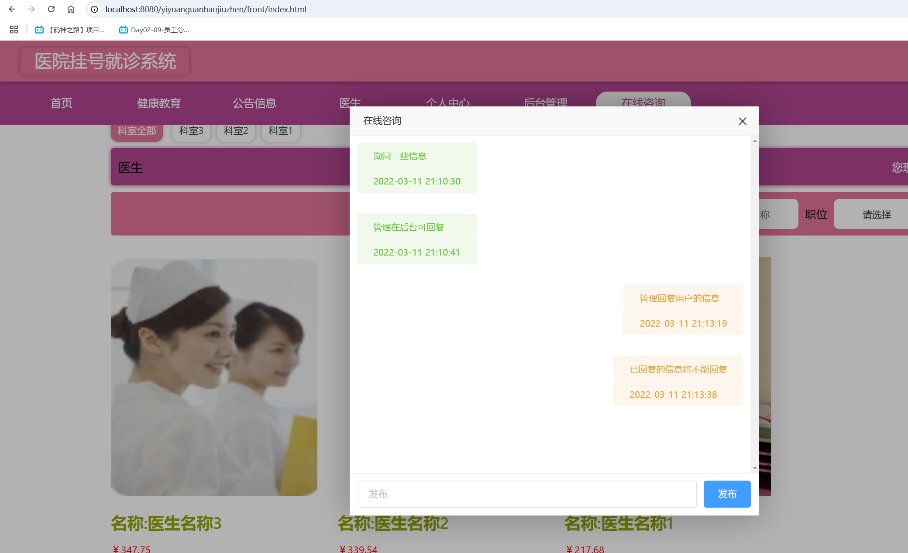The image size is (908, 553).
Task: Select the 科室2 filter tab
Action: pyautogui.click(x=236, y=132)
